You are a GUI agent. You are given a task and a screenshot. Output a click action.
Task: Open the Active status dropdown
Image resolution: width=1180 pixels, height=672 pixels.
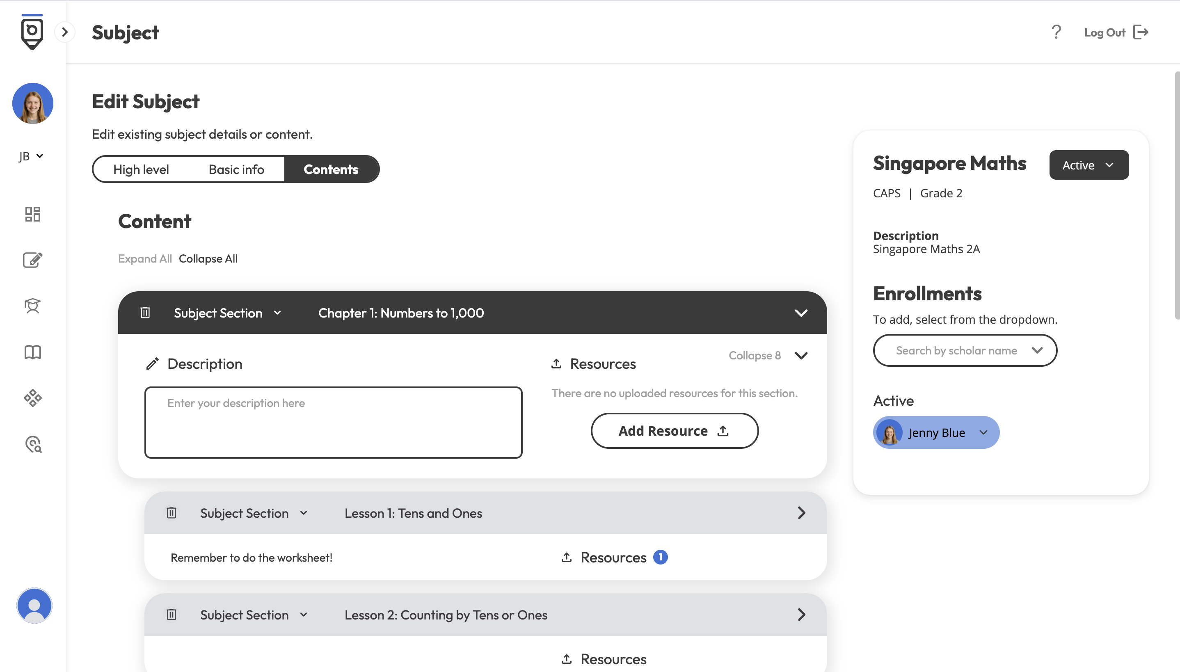[x=1089, y=165]
